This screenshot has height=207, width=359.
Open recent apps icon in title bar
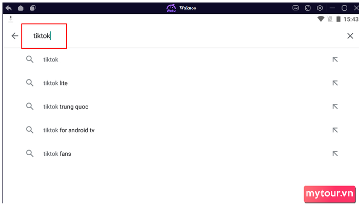pos(33,8)
